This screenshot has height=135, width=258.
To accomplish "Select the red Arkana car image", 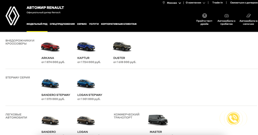I will click(50, 47).
